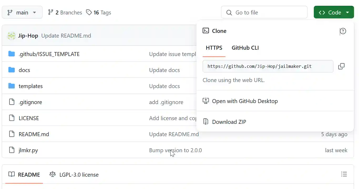
Task: Click the LICENSE file icon
Action: tap(12, 118)
